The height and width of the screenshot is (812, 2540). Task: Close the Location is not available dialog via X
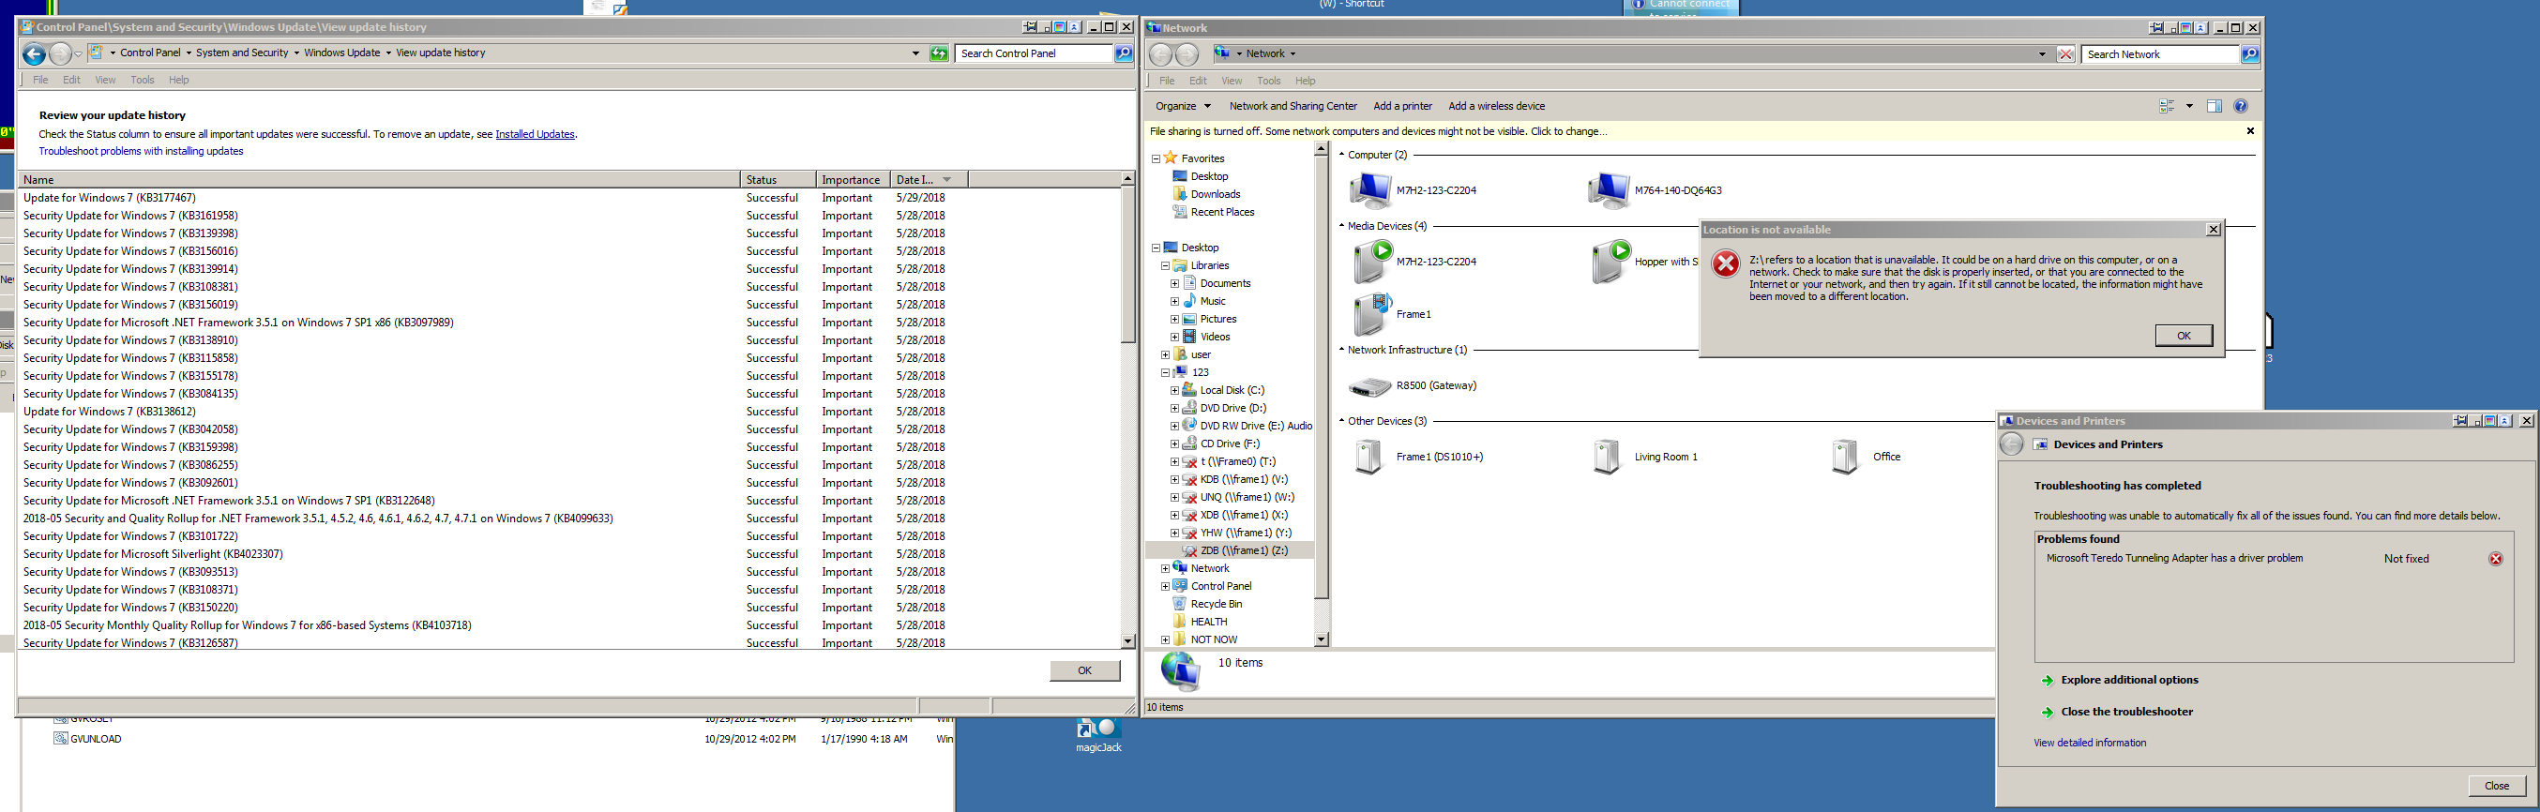point(2213,230)
